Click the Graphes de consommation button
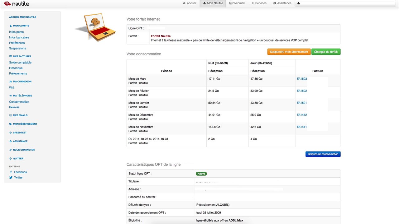The width and height of the screenshot is (399, 224). pos(323,154)
